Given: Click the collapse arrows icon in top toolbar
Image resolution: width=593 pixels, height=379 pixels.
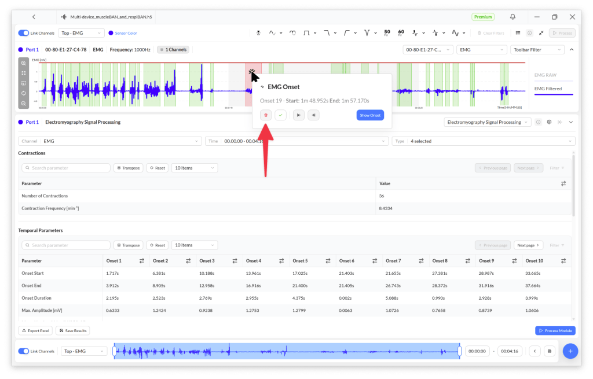Looking at the screenshot, I should [x=541, y=33].
